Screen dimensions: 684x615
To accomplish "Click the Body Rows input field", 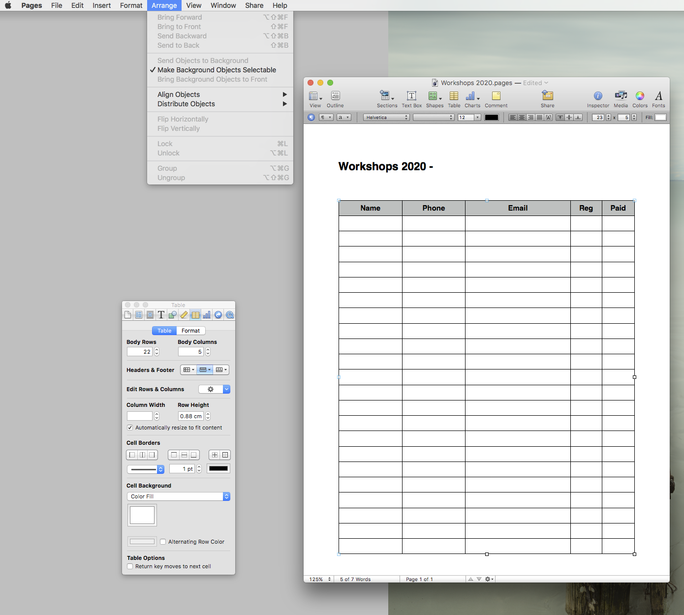I will pyautogui.click(x=140, y=352).
